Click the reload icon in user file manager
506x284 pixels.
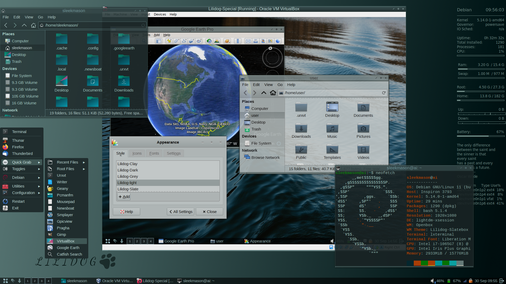pos(384,93)
